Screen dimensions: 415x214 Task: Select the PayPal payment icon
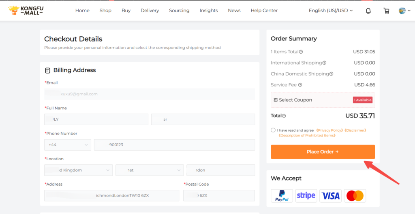point(282,196)
